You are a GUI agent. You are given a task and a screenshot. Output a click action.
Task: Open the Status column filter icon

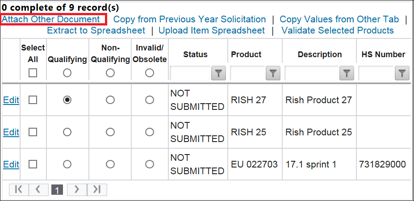tap(218, 73)
